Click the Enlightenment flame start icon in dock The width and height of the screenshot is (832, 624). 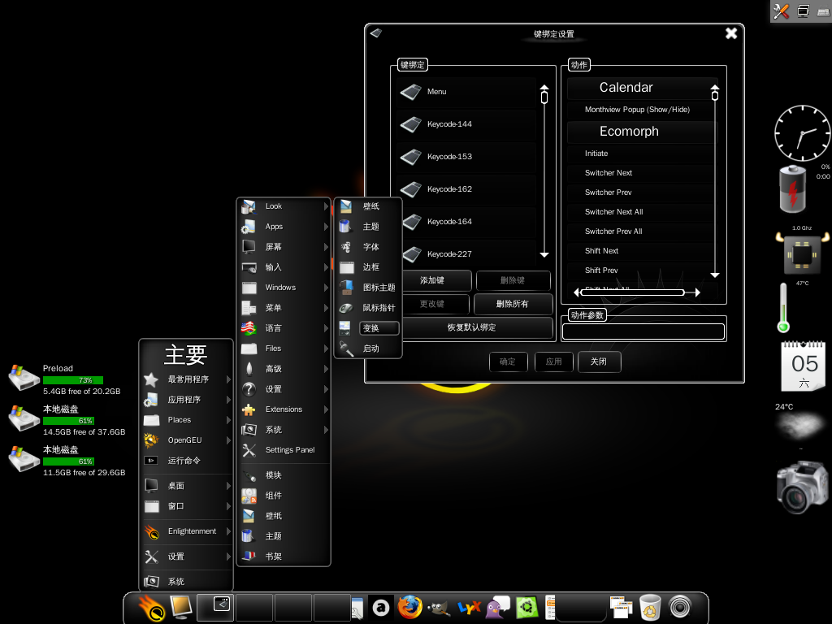point(151,608)
